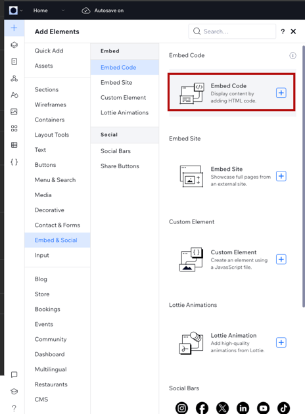The height and width of the screenshot is (414, 305).
Task: Add the Custom Element with plus button
Action: click(281, 260)
